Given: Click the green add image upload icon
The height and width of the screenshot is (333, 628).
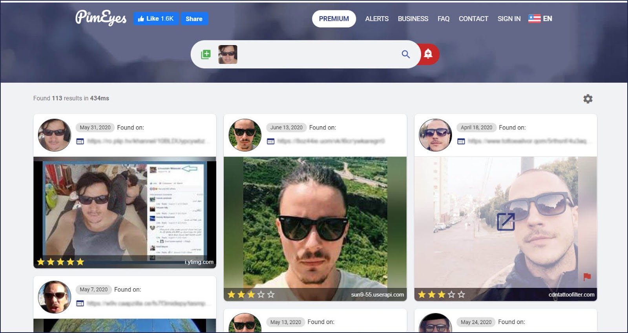Looking at the screenshot, I should click(x=206, y=55).
